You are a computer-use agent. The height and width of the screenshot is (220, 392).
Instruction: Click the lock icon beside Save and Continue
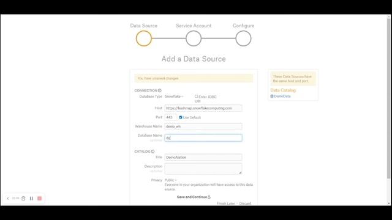[x=209, y=197]
